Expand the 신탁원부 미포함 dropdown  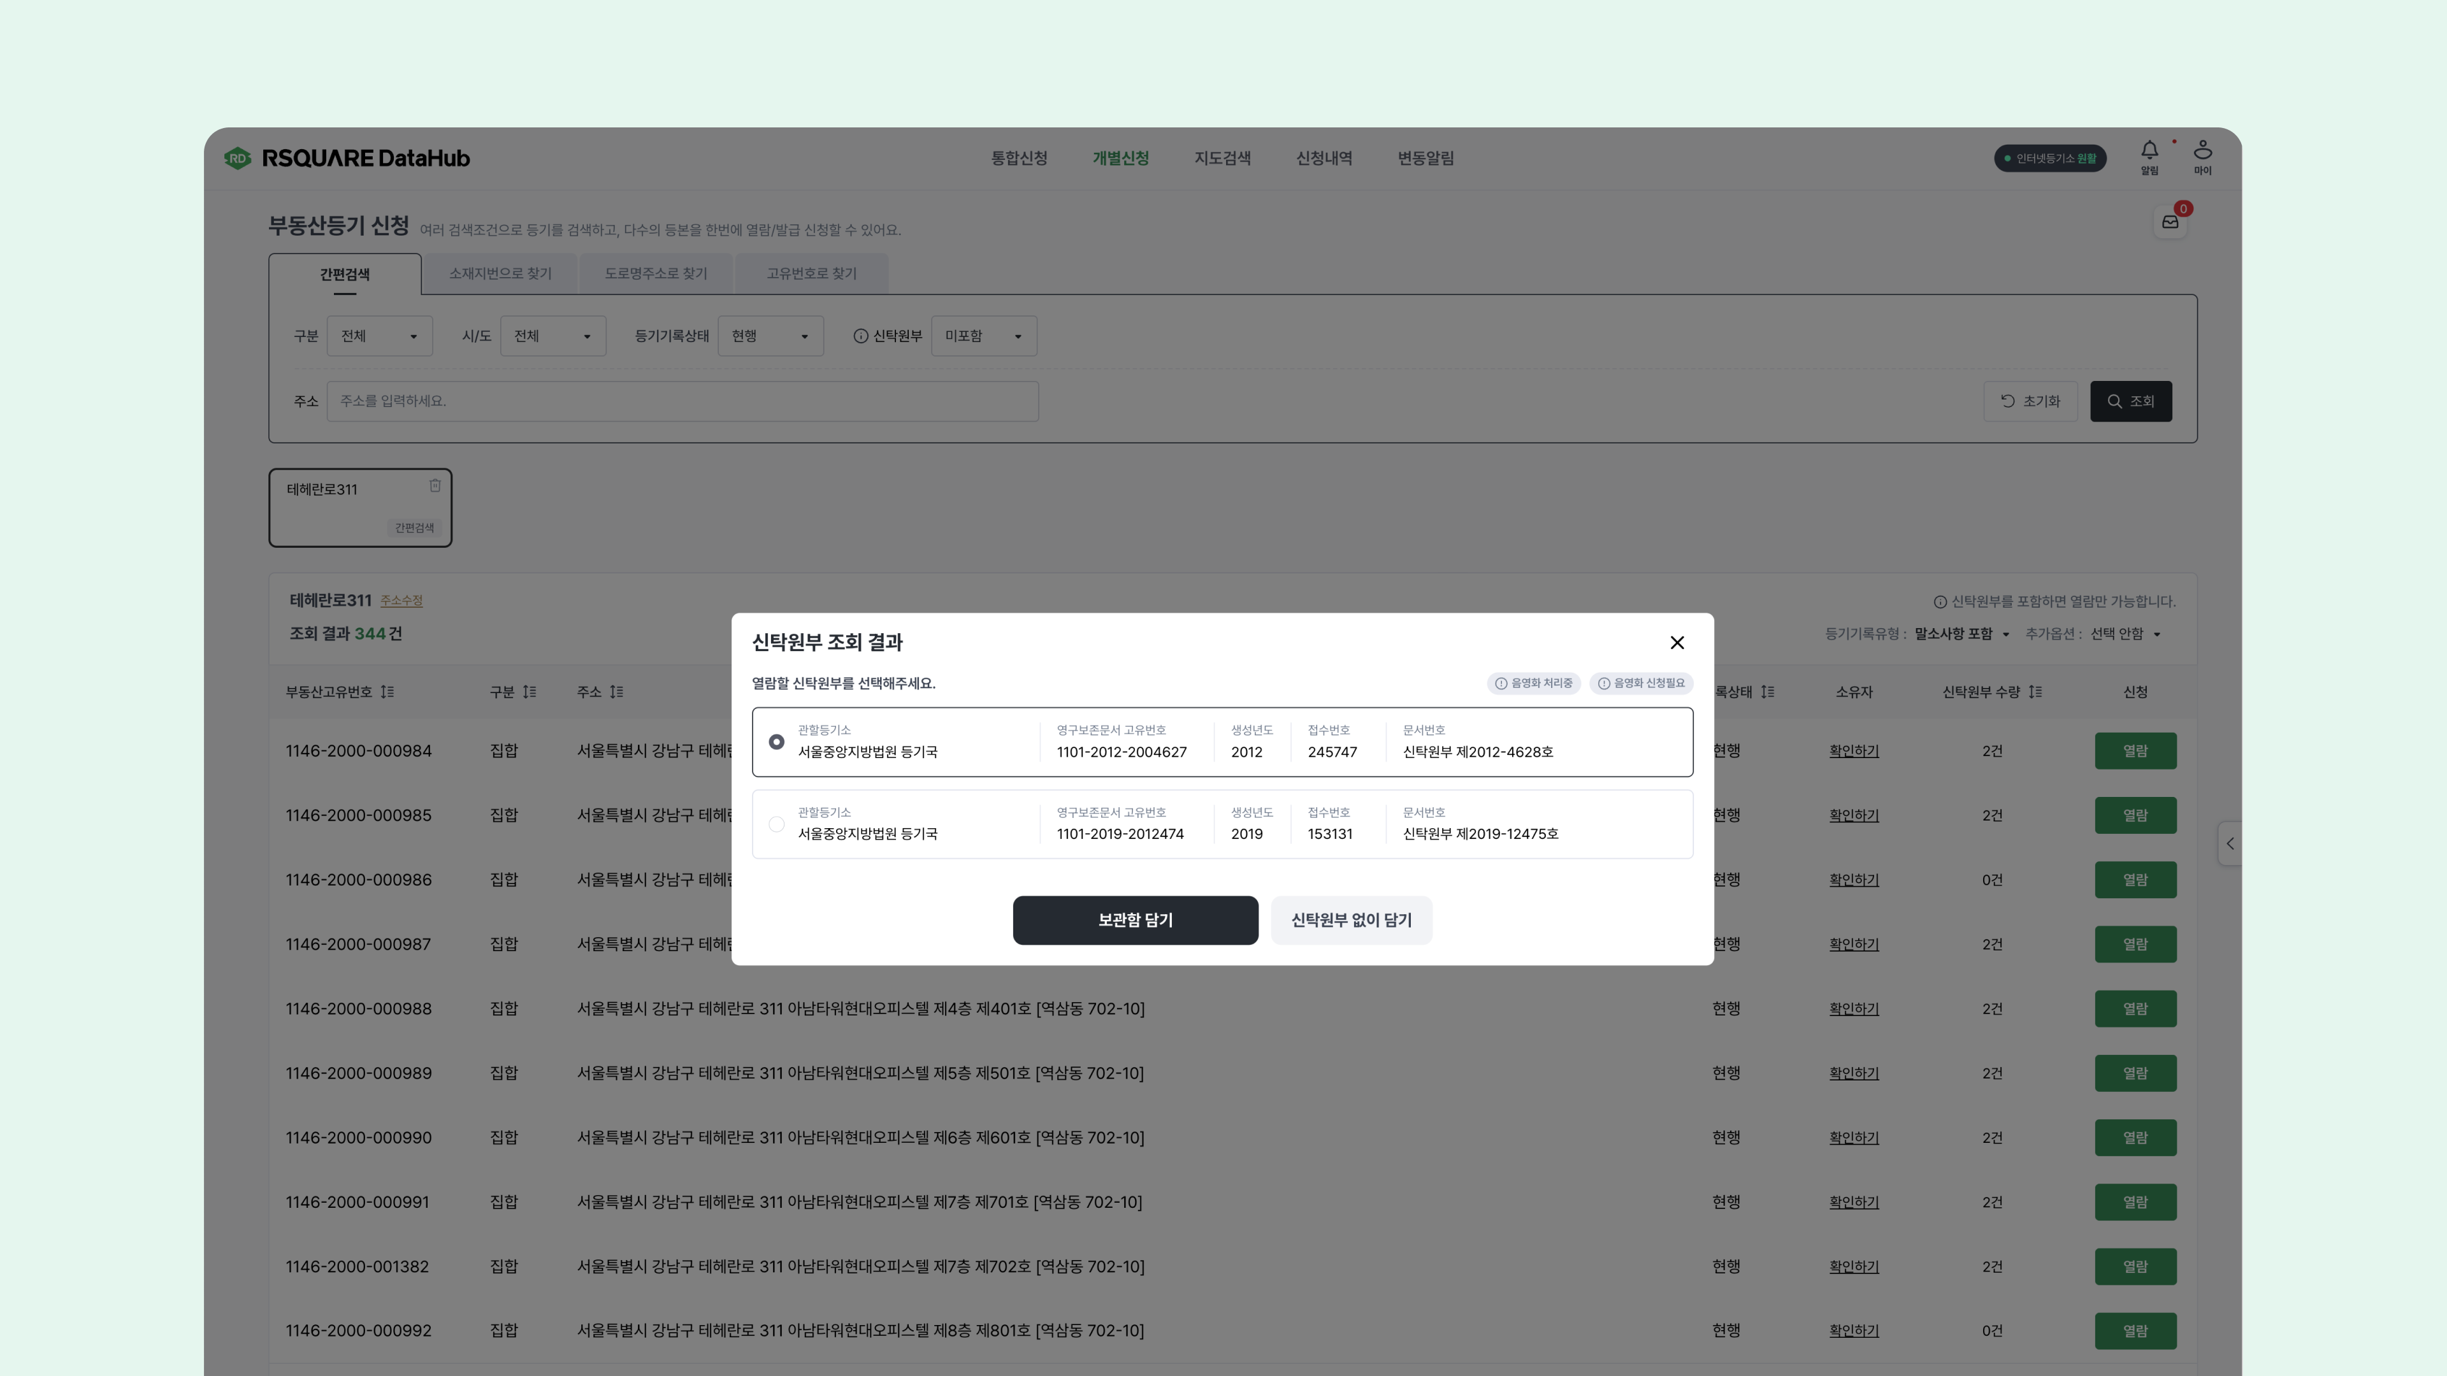click(x=983, y=336)
